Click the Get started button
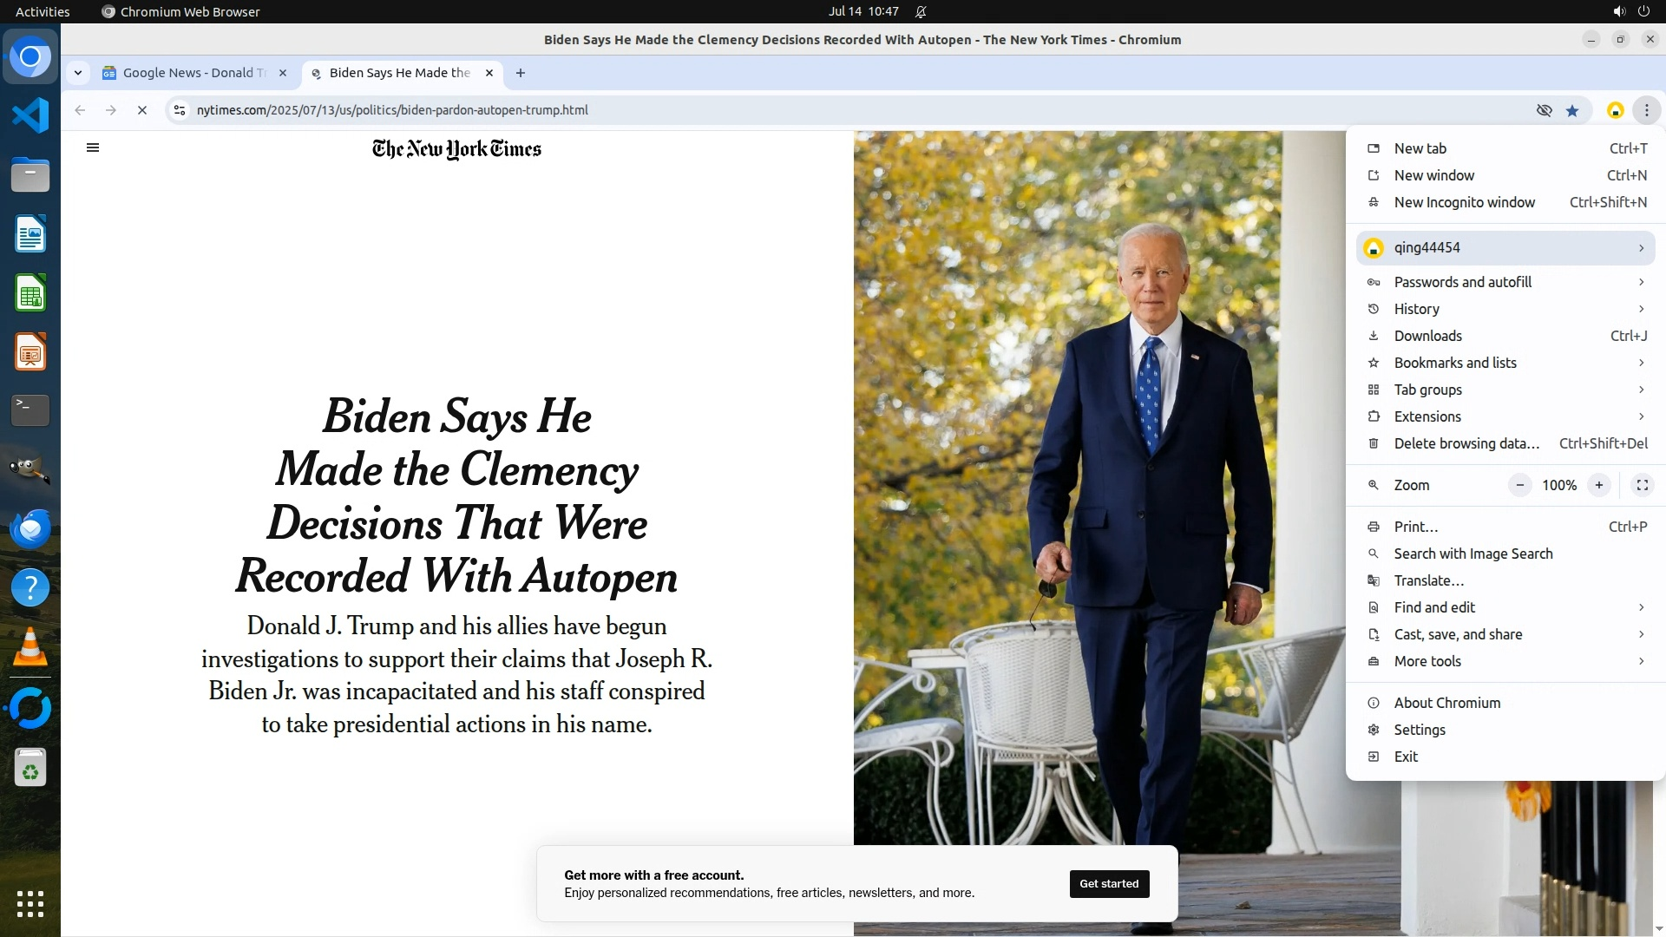1666x937 pixels. [x=1109, y=883]
